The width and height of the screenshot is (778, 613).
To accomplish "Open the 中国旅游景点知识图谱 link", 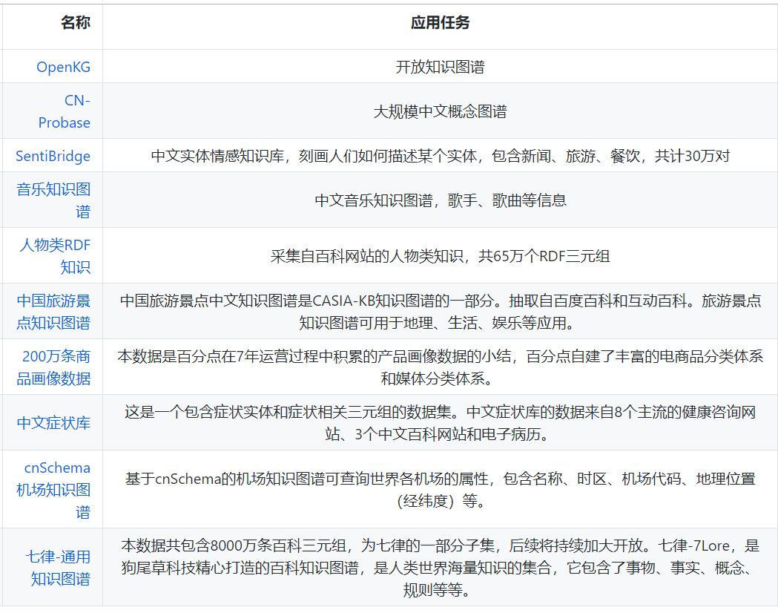I will [53, 311].
